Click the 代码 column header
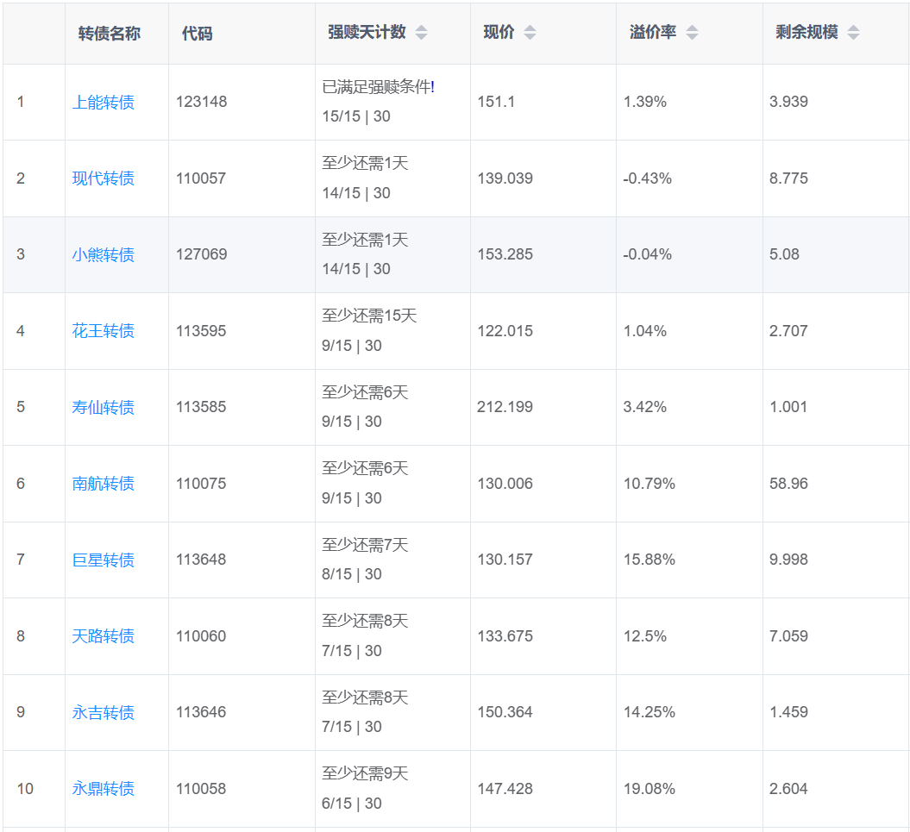This screenshot has width=910, height=832. [197, 34]
